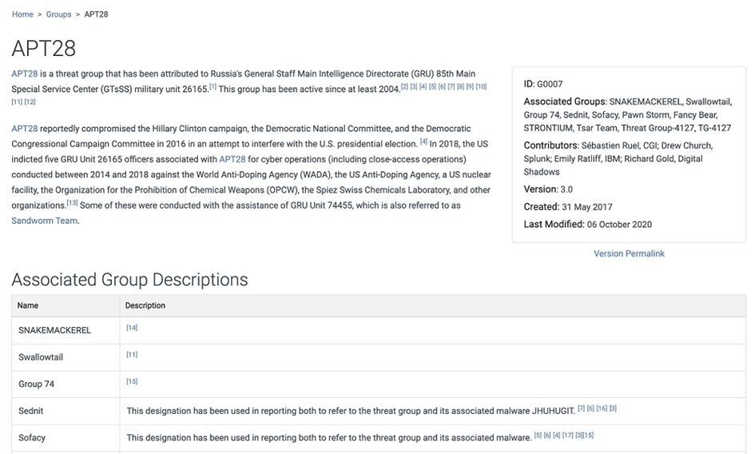This screenshot has width=755, height=454.
Task: Open citation [12] in the first paragraph
Action: 30,102
